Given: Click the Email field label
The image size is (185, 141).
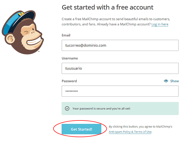Looking at the screenshot, I should tap(66, 35).
